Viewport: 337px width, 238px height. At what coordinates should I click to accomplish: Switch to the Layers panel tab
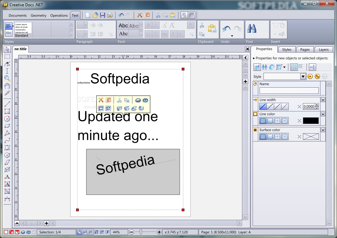323,50
